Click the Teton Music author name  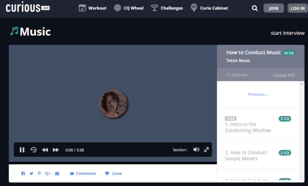pyautogui.click(x=238, y=61)
